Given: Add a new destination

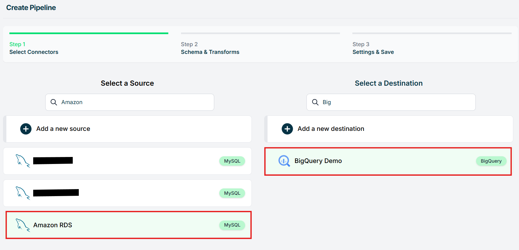Looking at the screenshot, I should coord(389,129).
